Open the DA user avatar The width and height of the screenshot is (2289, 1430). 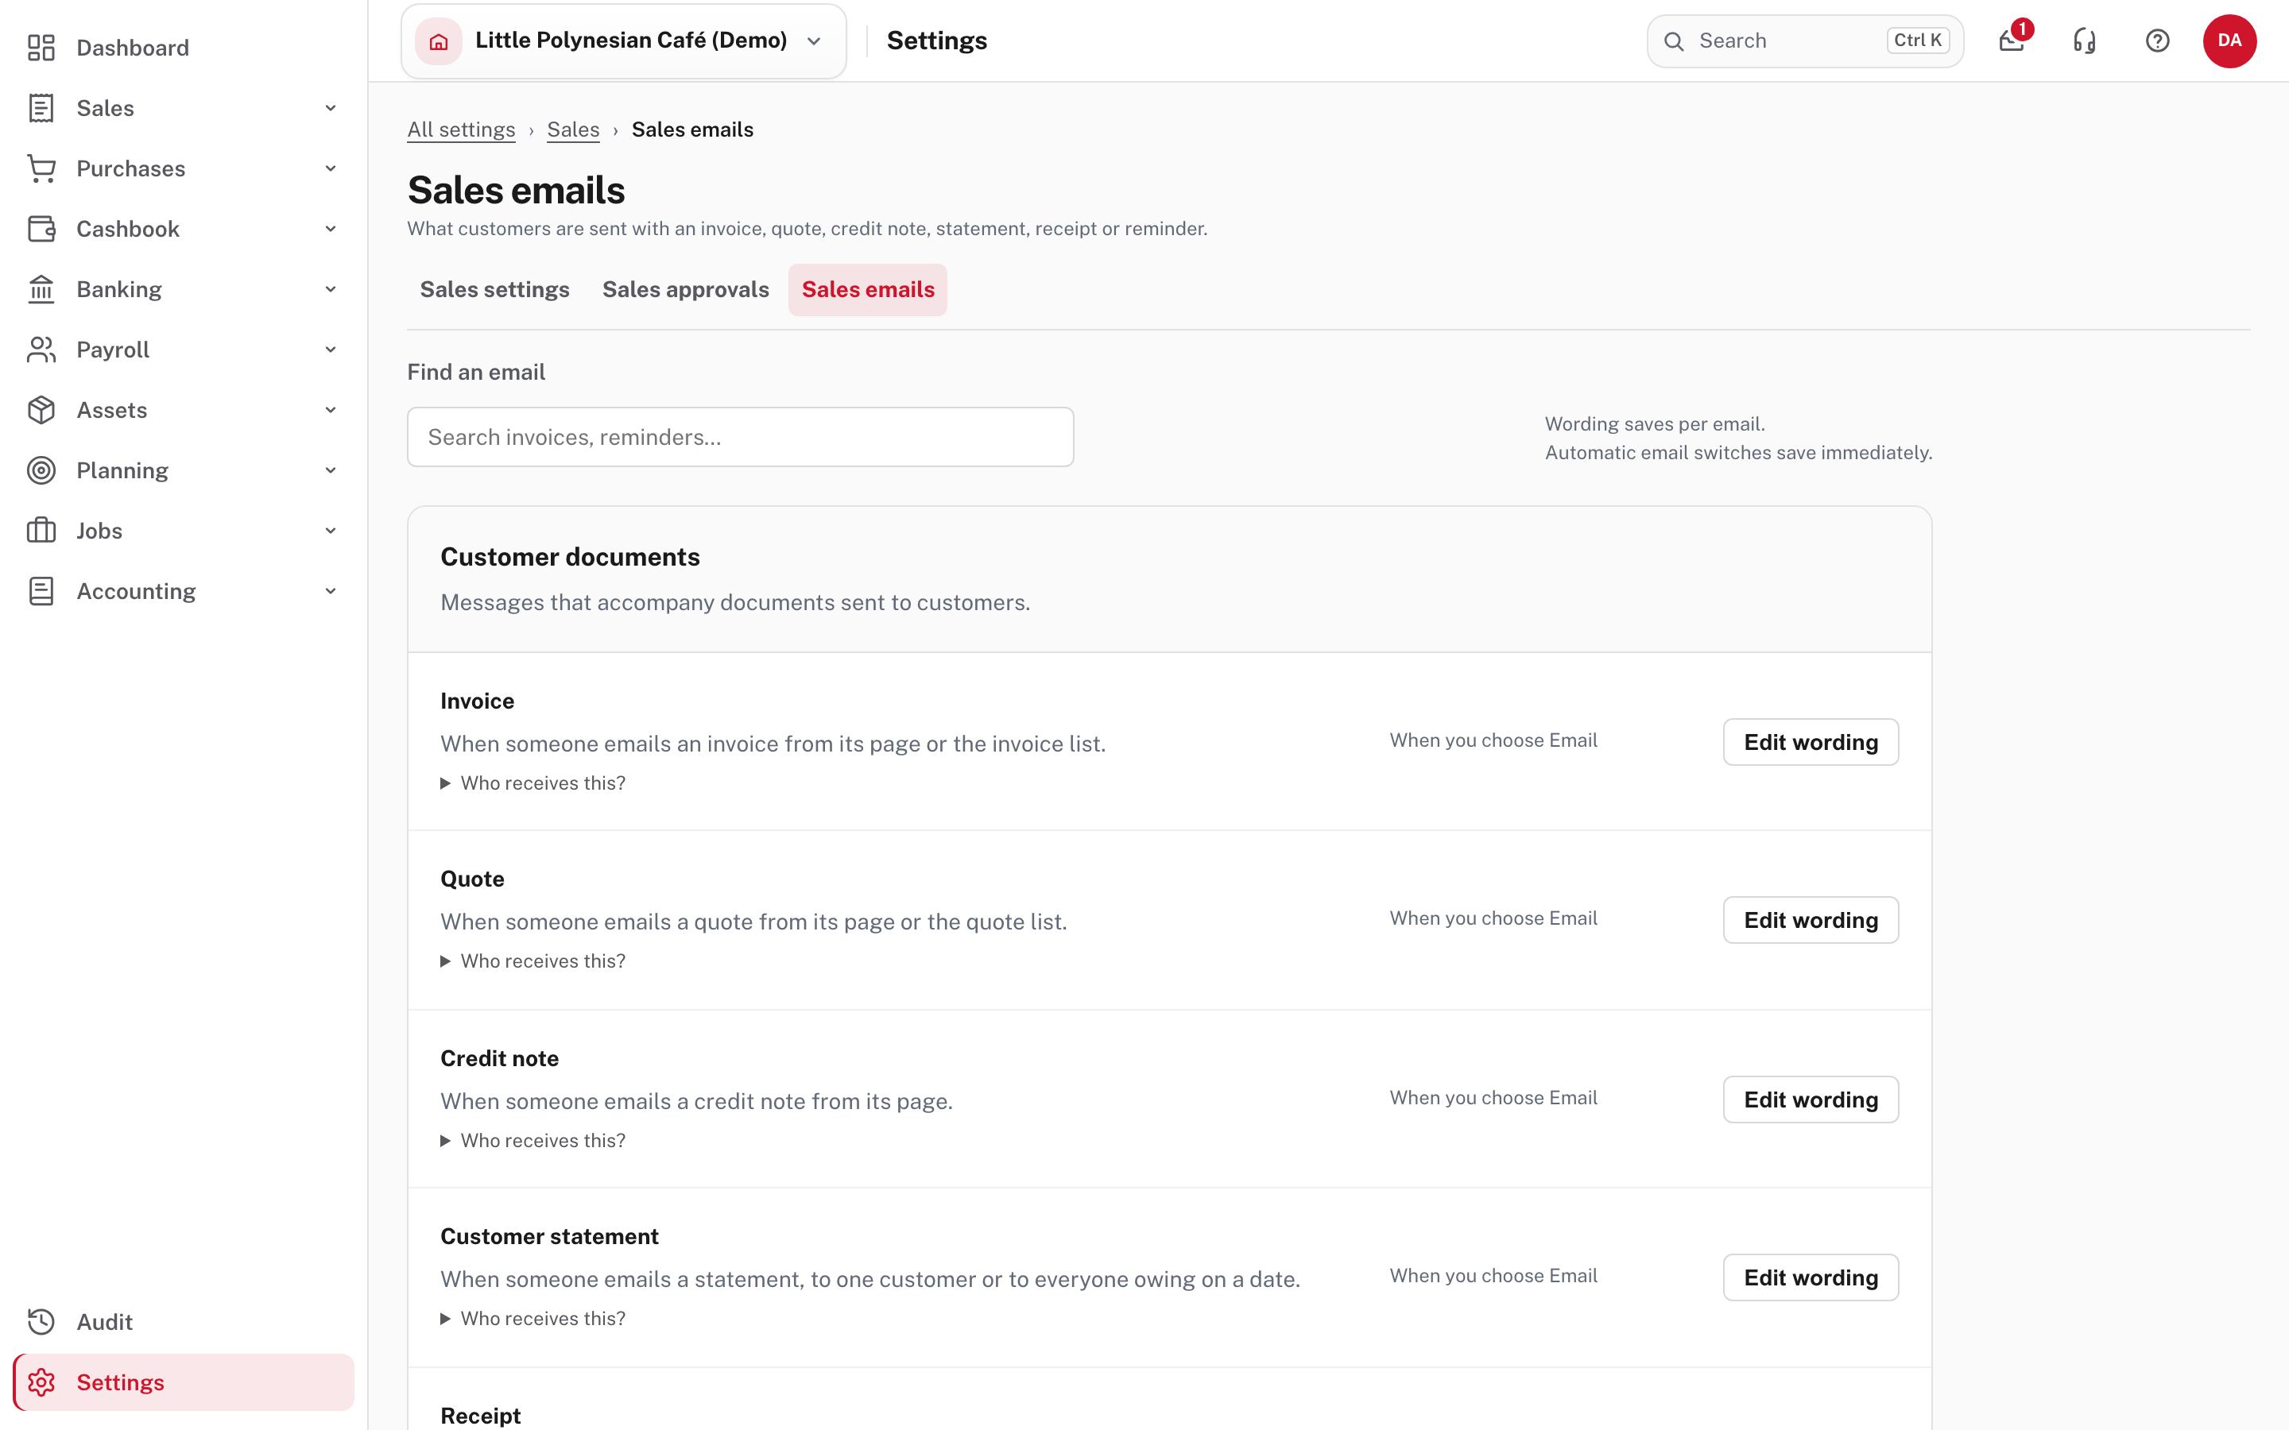tap(2229, 41)
